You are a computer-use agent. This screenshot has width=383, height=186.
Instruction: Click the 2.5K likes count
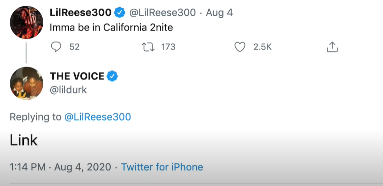(x=262, y=47)
